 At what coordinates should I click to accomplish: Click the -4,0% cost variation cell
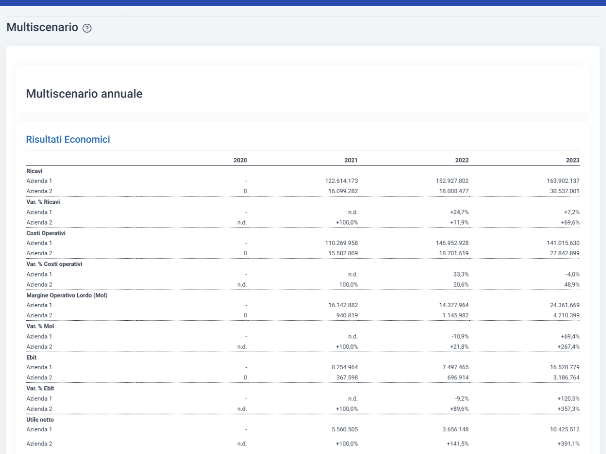pyautogui.click(x=572, y=274)
